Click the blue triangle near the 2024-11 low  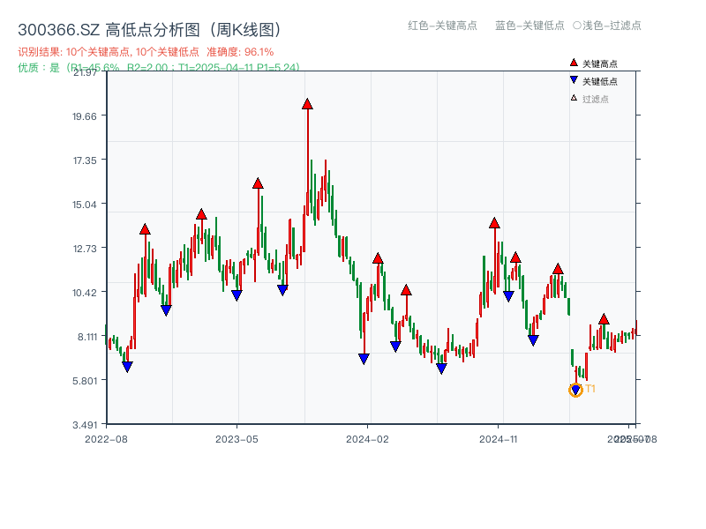tap(507, 294)
